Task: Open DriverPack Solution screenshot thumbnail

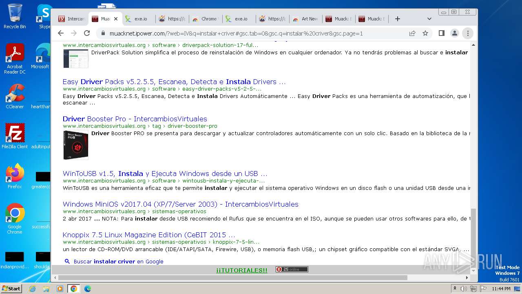Action: pyautogui.click(x=76, y=58)
